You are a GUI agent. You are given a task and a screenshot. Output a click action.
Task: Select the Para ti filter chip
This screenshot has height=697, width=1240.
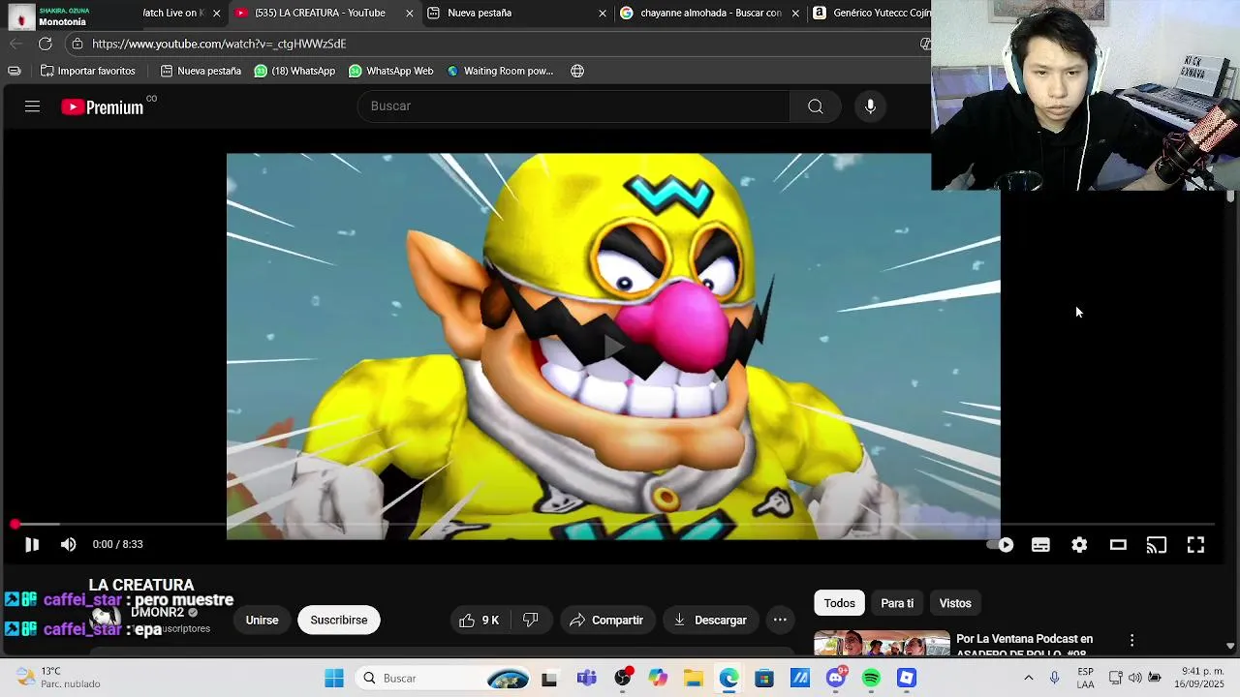(x=897, y=603)
